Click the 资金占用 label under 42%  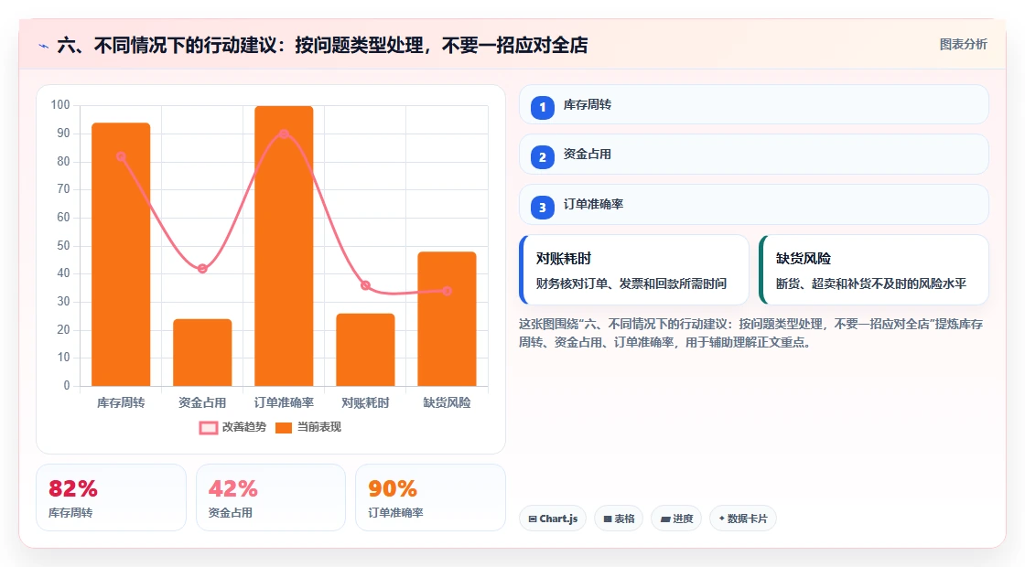230,513
